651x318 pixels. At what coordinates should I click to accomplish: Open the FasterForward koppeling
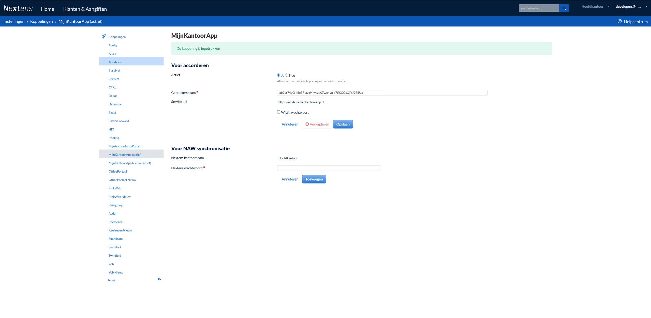tap(119, 121)
